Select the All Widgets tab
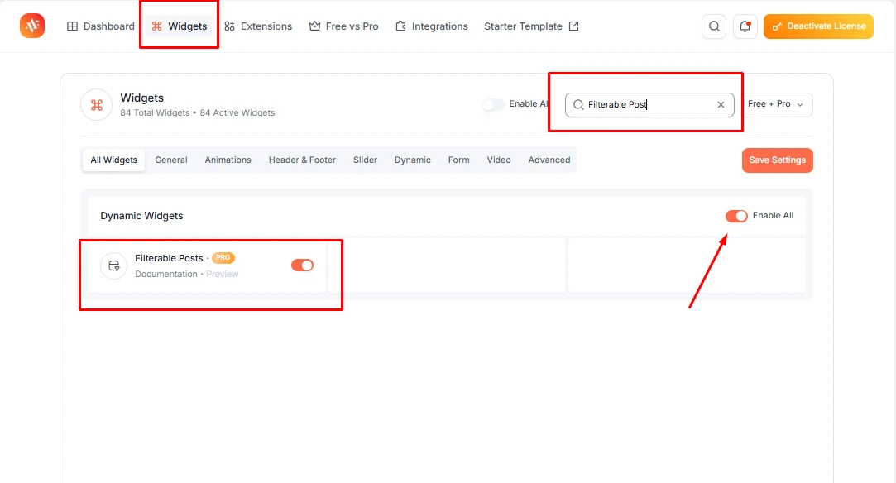This screenshot has height=483, width=896. click(113, 160)
